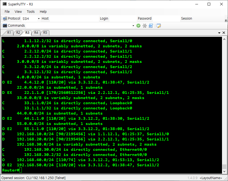Click the terminal scrollbar up arrow
This screenshot has width=228, height=181.
click(x=224, y=39)
